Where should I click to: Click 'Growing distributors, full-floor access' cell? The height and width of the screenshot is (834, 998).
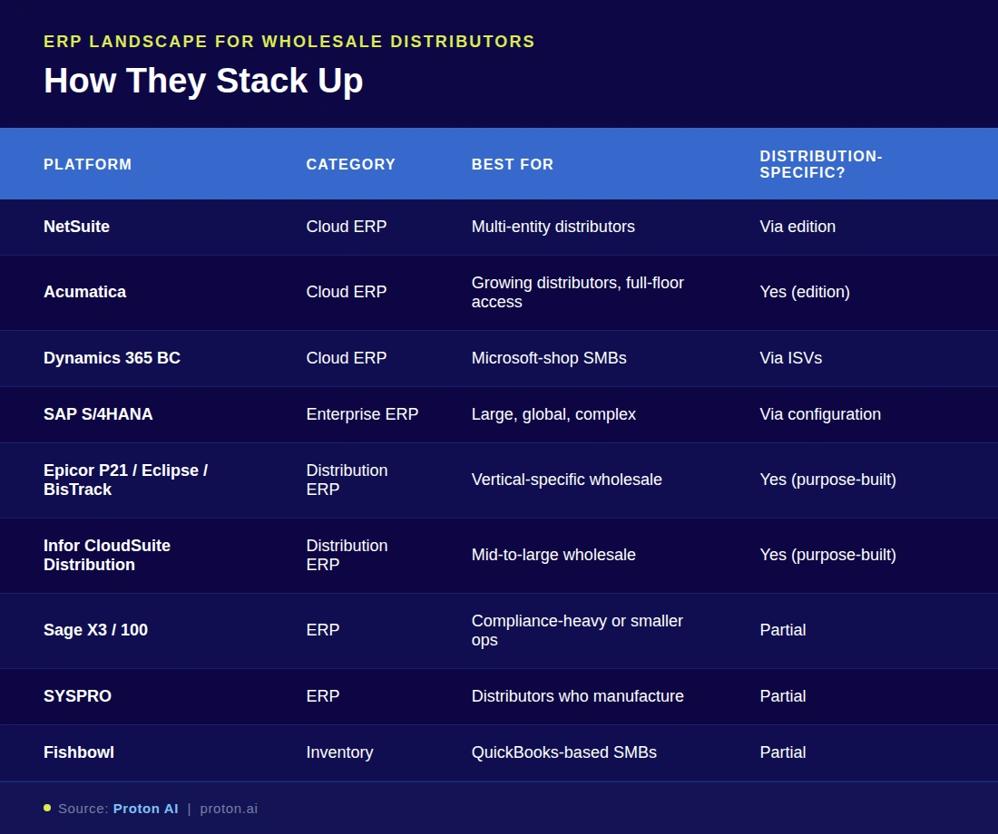pos(577,292)
